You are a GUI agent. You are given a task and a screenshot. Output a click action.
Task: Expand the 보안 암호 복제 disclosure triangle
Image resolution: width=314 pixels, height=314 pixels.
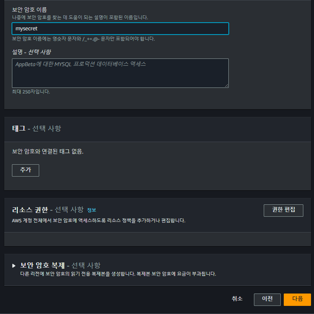(14, 266)
